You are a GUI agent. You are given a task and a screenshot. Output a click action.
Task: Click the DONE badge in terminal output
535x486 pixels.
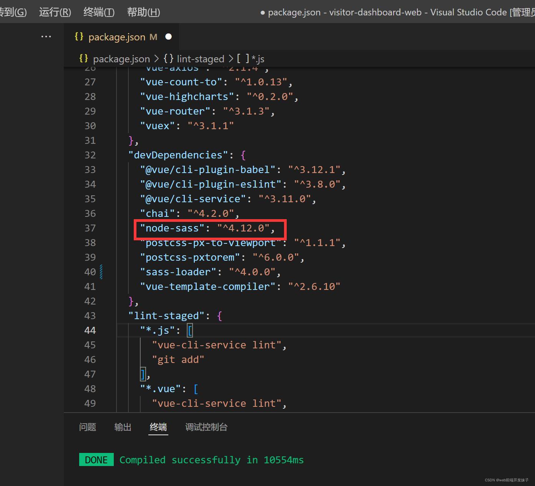(x=96, y=459)
